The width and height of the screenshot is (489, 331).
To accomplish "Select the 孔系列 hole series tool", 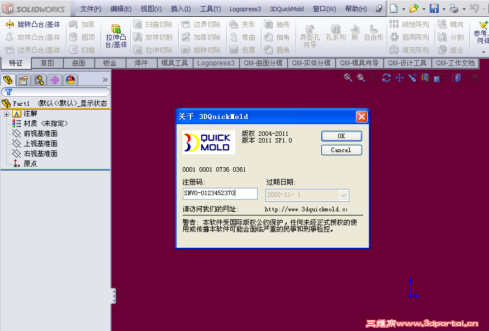I will click(335, 33).
